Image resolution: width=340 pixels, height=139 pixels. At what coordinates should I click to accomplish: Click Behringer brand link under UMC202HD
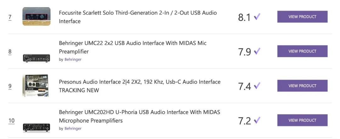click(73, 128)
